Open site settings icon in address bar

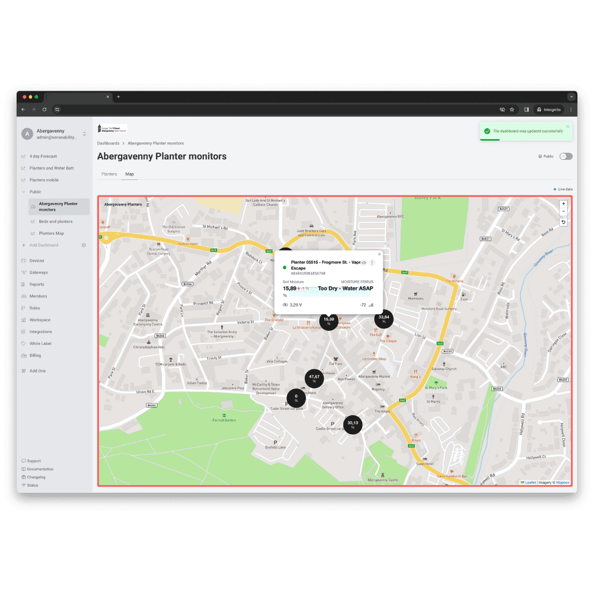(x=57, y=109)
